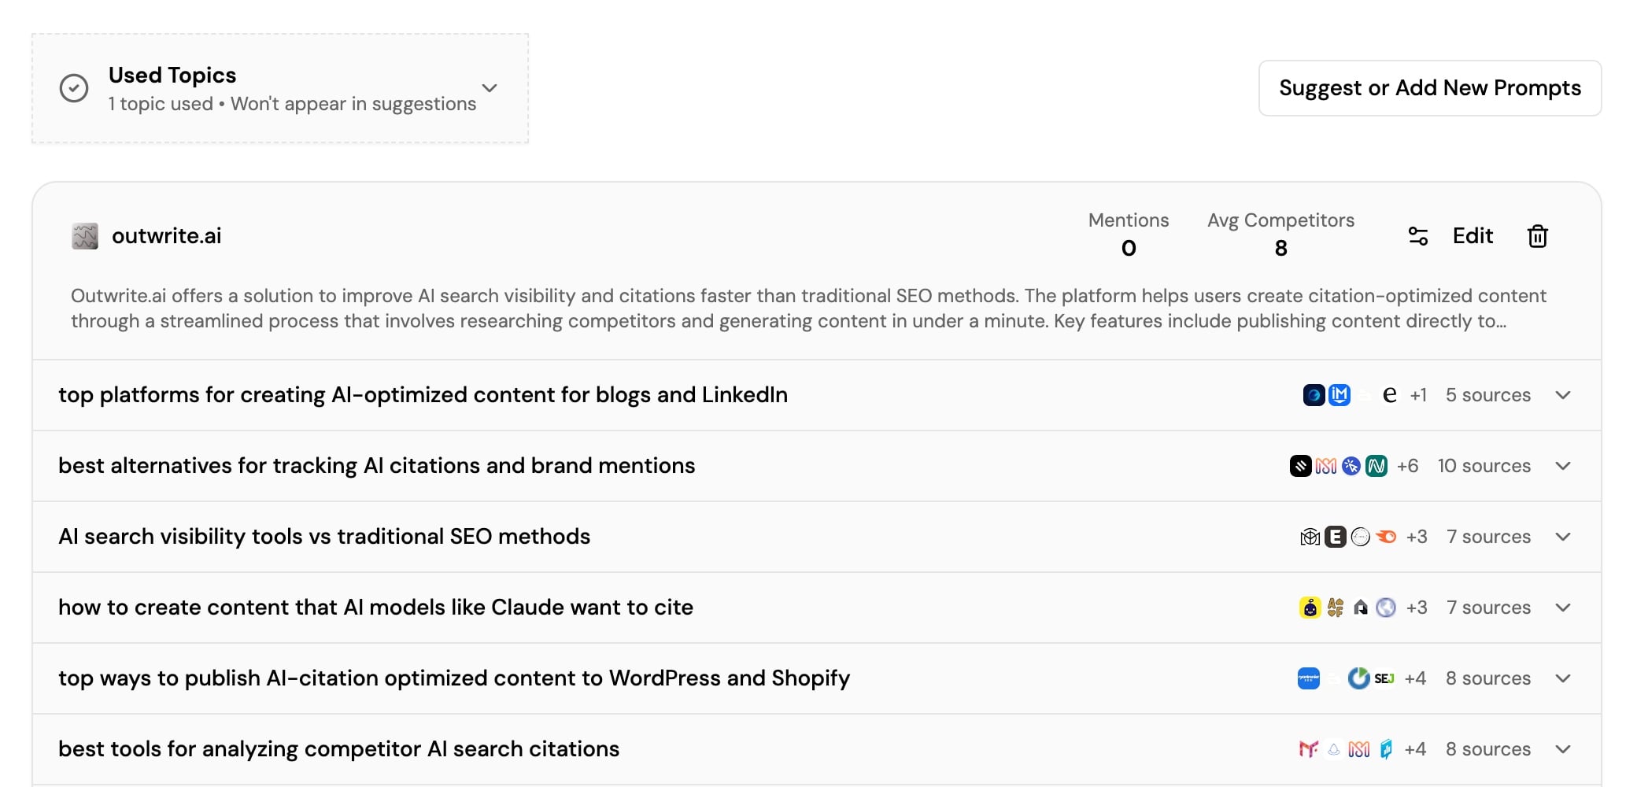
Task: Click the '10 sources' label
Action: click(x=1484, y=466)
